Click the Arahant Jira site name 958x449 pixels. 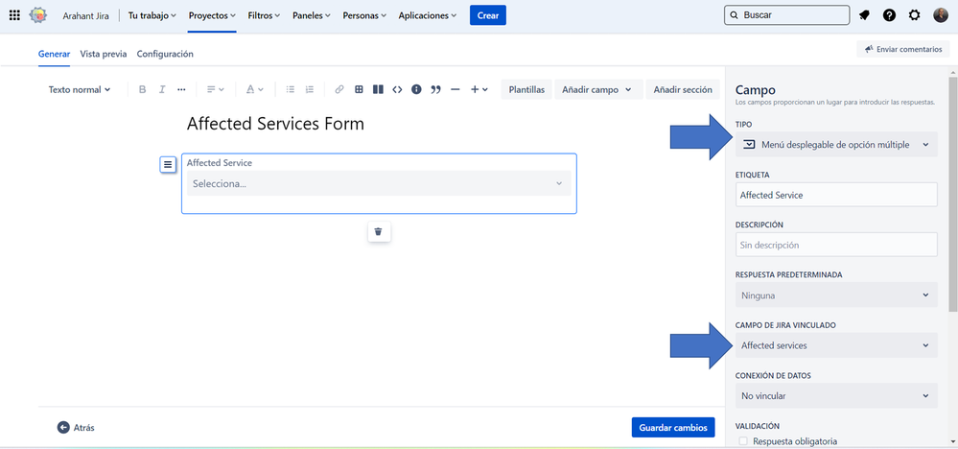(86, 16)
